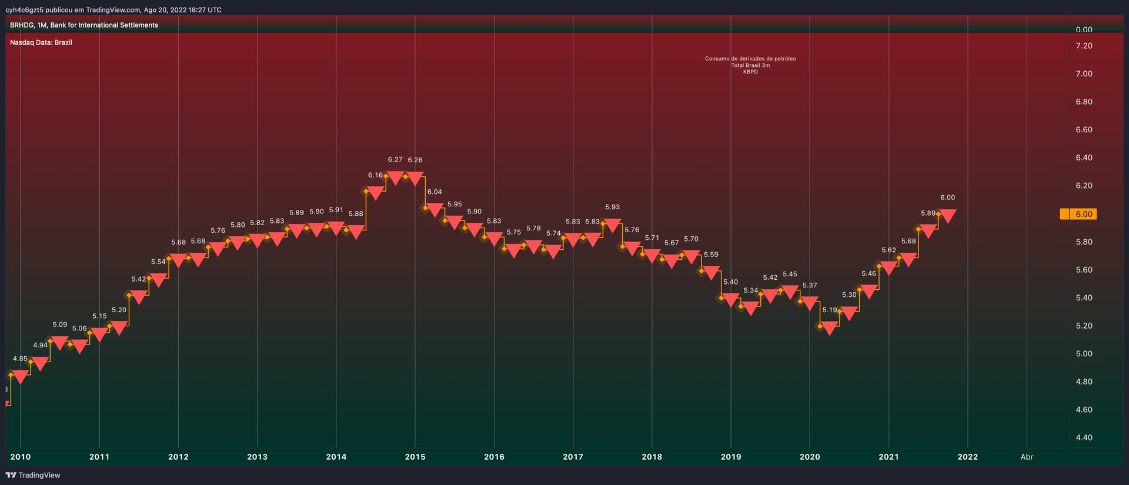
Task: Select the triangle marker under the 6.04 value
Action: click(435, 210)
